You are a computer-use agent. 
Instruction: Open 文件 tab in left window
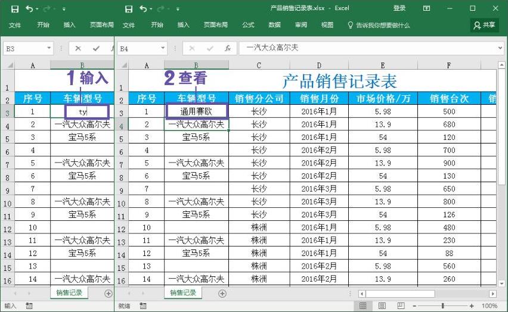coord(14,25)
